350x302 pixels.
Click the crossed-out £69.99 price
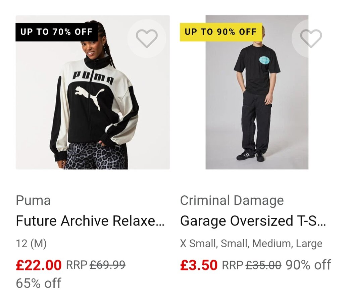tap(107, 265)
